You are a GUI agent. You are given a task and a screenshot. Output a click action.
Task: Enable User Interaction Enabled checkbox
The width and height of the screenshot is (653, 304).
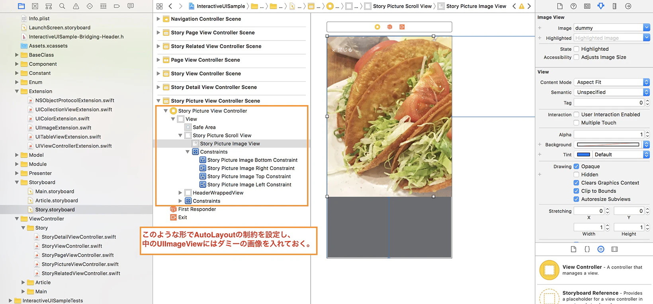tap(576, 114)
